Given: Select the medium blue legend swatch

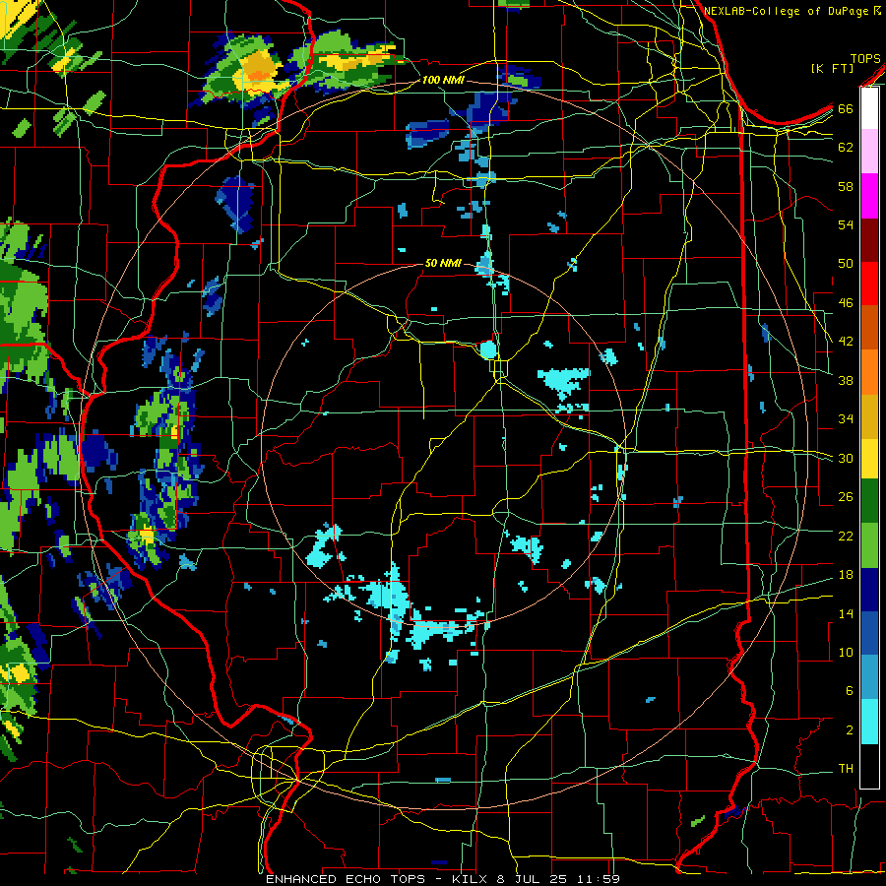Looking at the screenshot, I should point(869,633).
